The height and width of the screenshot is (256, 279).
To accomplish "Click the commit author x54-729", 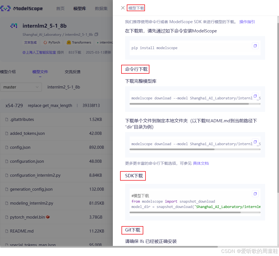I will coord(14,106).
